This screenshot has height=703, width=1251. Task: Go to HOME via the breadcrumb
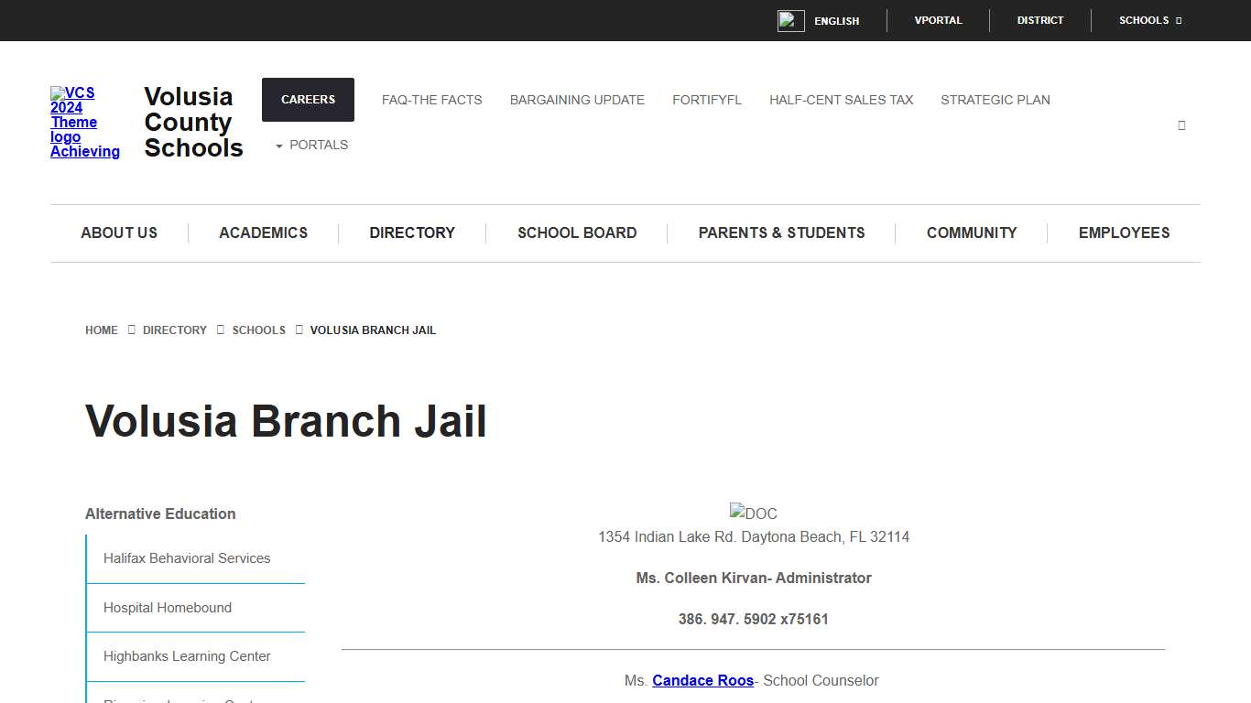[101, 330]
